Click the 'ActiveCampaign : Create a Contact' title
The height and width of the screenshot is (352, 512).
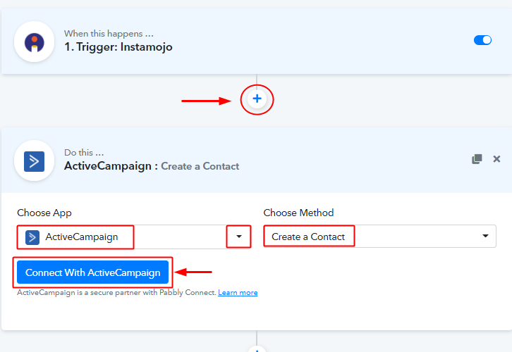tap(152, 166)
